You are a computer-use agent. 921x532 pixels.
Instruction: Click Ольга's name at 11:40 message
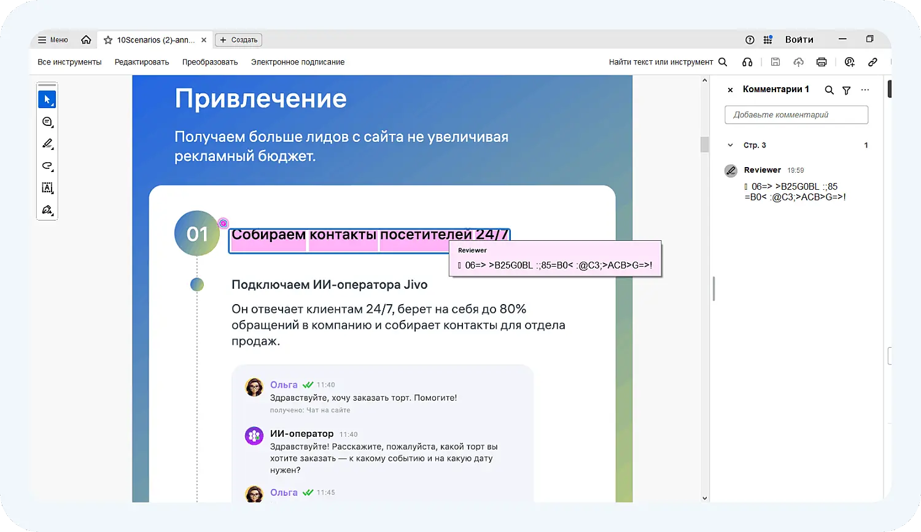(x=284, y=385)
